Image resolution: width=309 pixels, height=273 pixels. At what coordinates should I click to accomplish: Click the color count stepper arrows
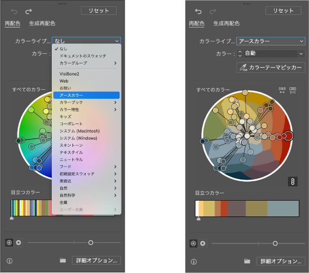(240, 53)
